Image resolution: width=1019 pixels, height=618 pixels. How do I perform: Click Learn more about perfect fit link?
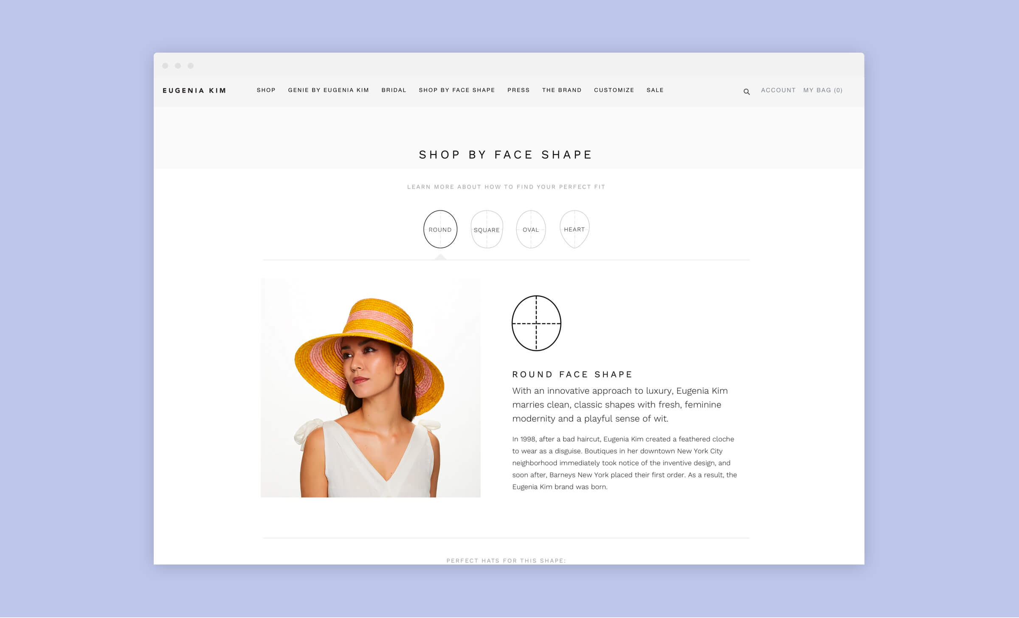point(506,187)
